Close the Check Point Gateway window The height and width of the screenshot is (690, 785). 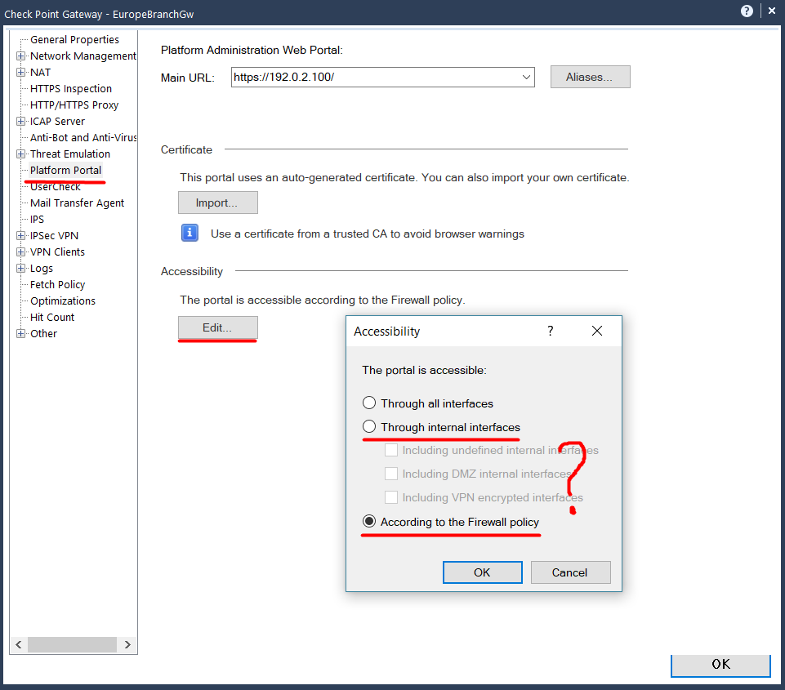coord(771,11)
